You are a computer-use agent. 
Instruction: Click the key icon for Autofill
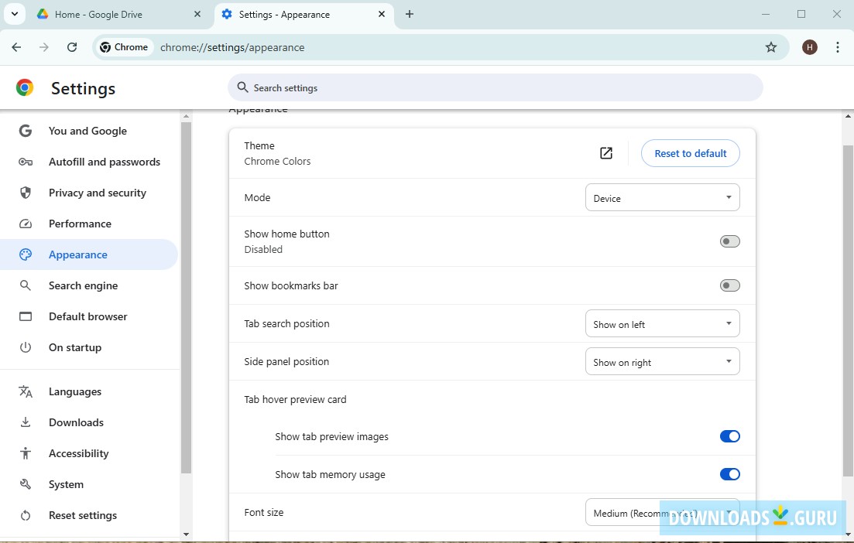pos(25,162)
